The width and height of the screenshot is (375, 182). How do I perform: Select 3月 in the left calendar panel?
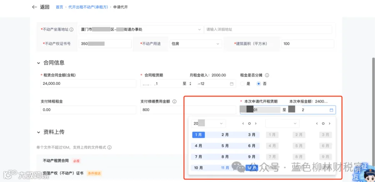(252, 135)
